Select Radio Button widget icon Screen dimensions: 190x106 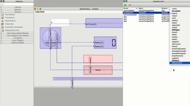click(2, 21)
